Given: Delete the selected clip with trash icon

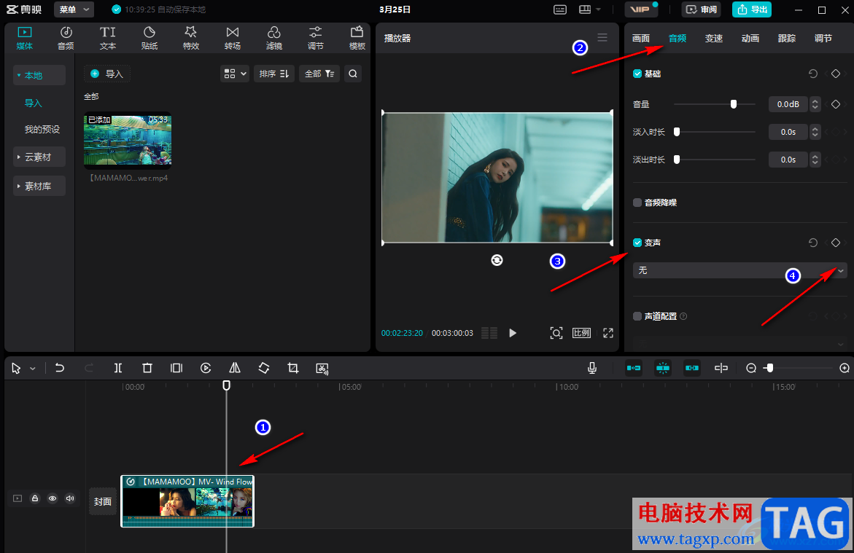Looking at the screenshot, I should coord(147,369).
